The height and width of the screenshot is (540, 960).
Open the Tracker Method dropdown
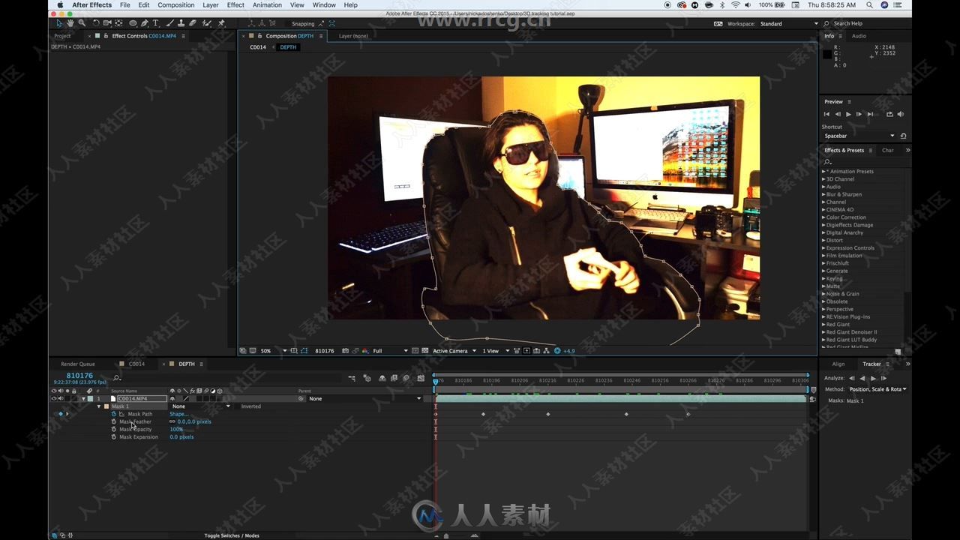click(x=877, y=389)
